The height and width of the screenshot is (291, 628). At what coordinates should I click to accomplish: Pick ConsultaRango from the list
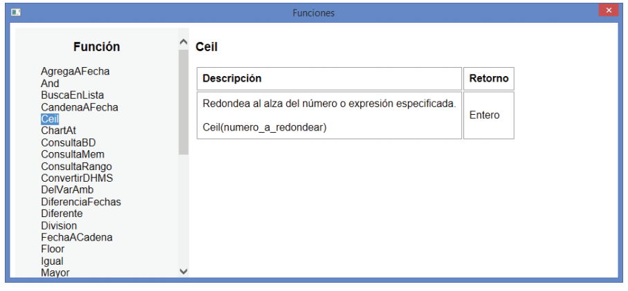76,167
